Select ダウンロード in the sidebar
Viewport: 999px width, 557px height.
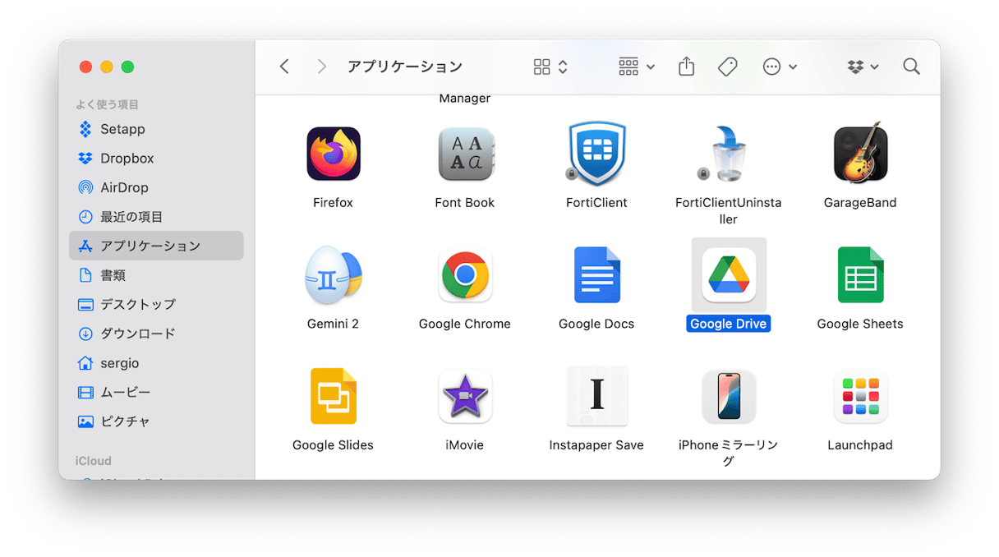pyautogui.click(x=137, y=334)
